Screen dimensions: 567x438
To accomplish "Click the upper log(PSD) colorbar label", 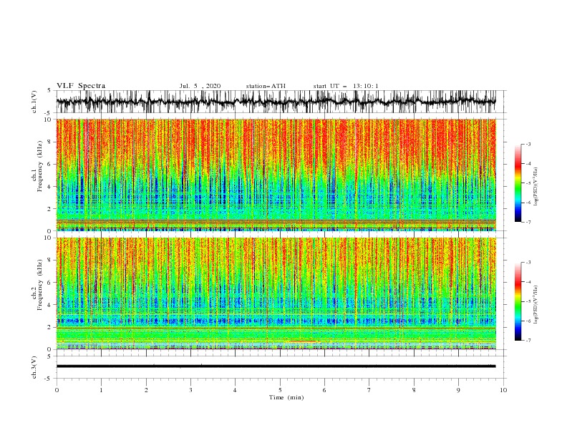I will 535,187.
